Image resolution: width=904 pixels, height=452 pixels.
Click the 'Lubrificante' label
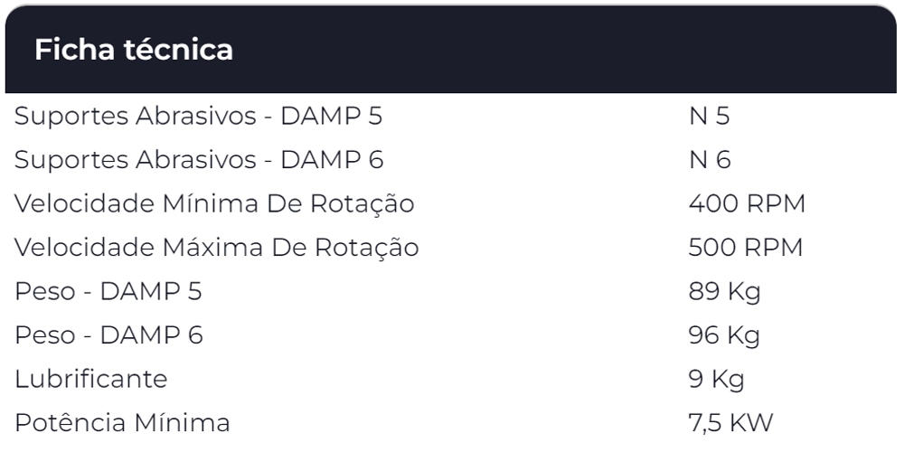click(90, 380)
